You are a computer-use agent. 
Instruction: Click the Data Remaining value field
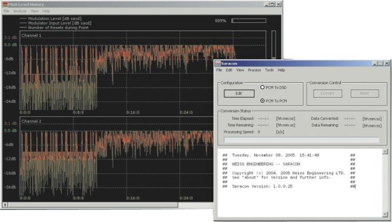pyautogui.click(x=350, y=125)
